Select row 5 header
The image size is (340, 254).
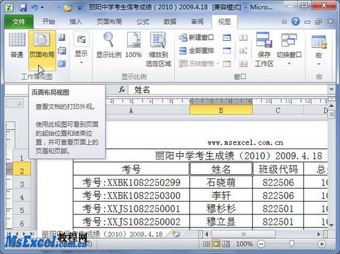pyautogui.click(x=22, y=210)
